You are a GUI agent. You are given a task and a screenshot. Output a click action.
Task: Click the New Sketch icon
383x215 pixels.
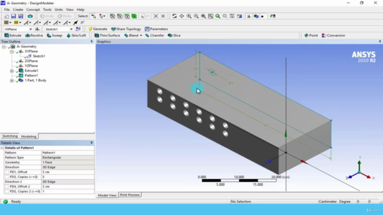(x=78, y=29)
